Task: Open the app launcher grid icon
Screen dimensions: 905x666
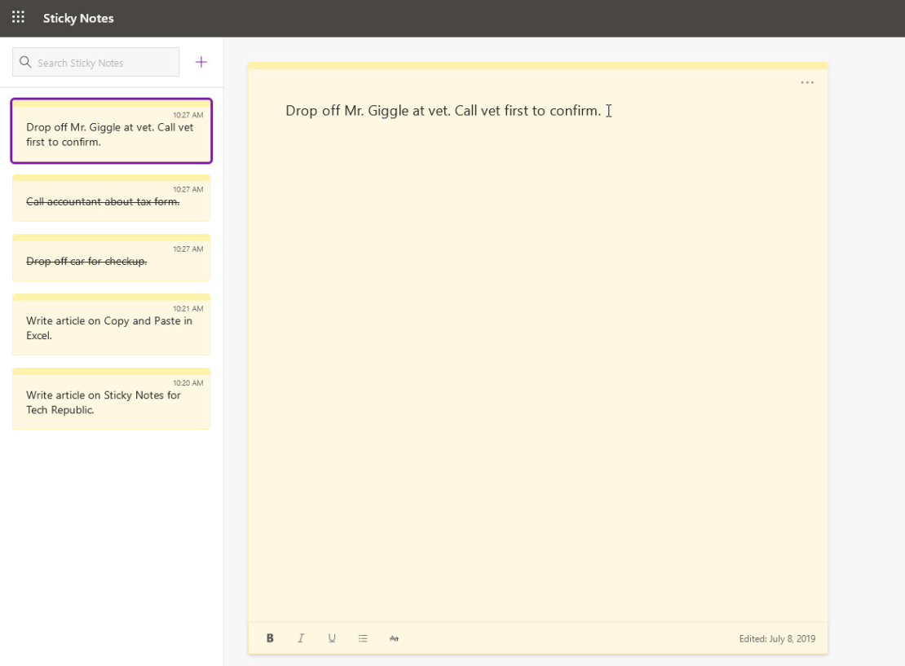Action: pos(18,16)
